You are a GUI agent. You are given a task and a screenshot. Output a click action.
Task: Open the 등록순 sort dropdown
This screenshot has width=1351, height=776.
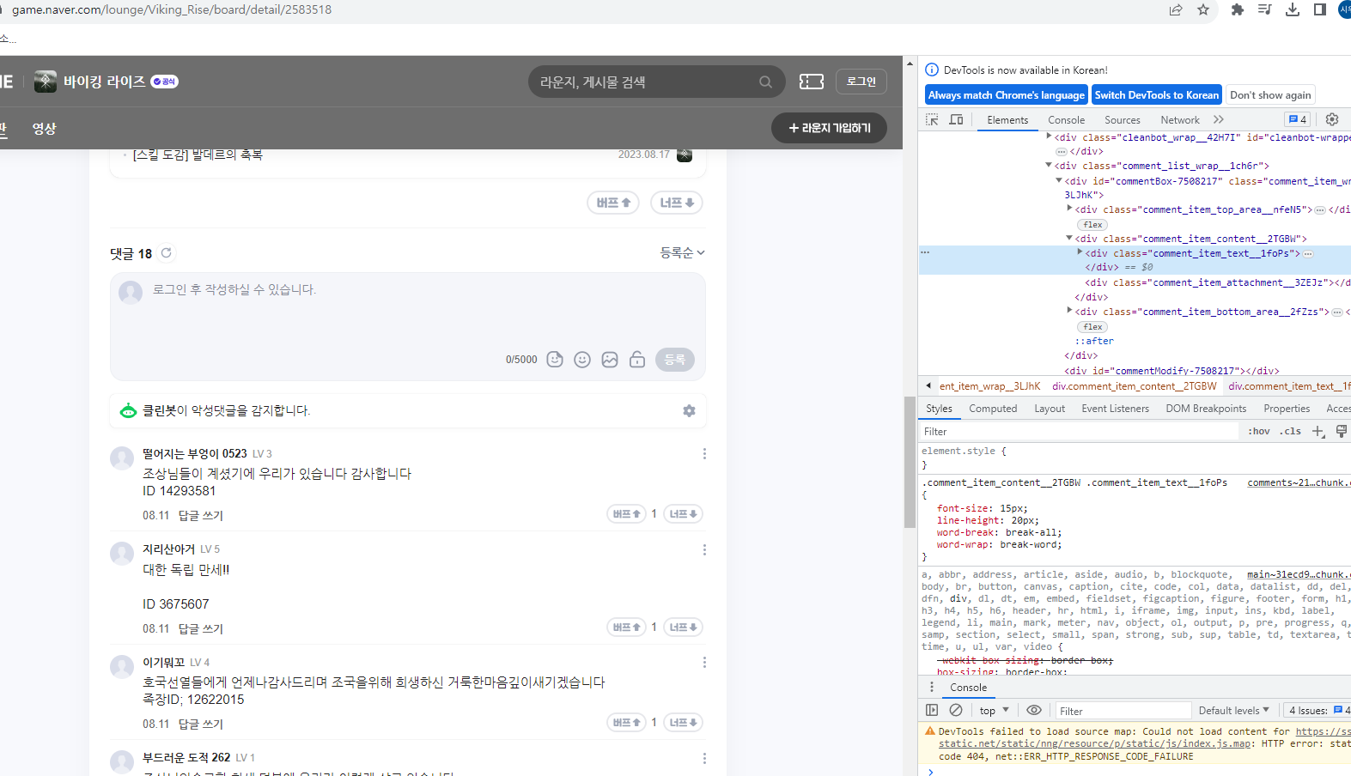pyautogui.click(x=682, y=253)
